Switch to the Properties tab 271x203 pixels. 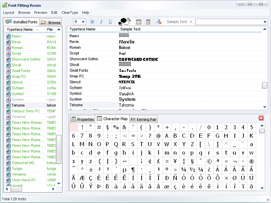pos(83,119)
